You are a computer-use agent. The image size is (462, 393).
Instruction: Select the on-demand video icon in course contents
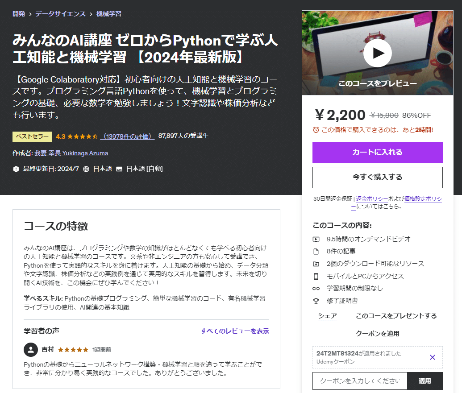(317, 239)
